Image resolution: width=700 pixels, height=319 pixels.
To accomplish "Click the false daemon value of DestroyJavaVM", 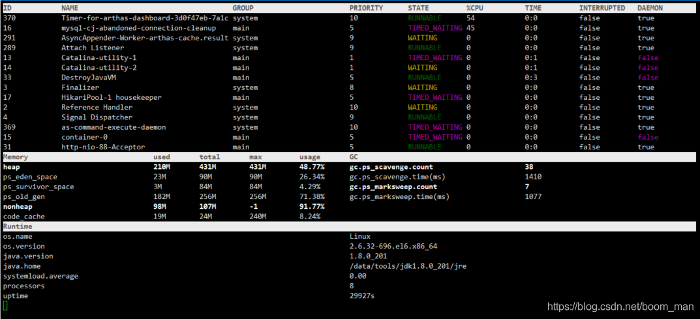I will [648, 78].
